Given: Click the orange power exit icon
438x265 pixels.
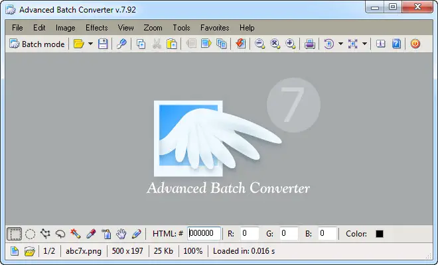Looking at the screenshot, I should 415,44.
